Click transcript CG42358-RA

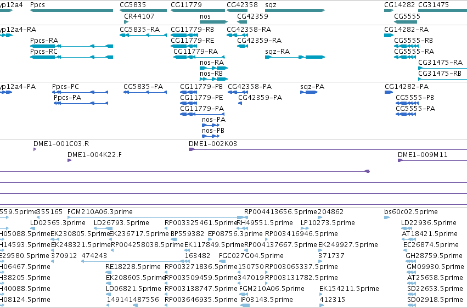coord(249,30)
